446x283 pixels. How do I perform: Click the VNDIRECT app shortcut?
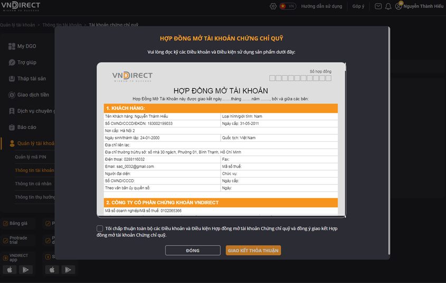[x=18, y=258]
